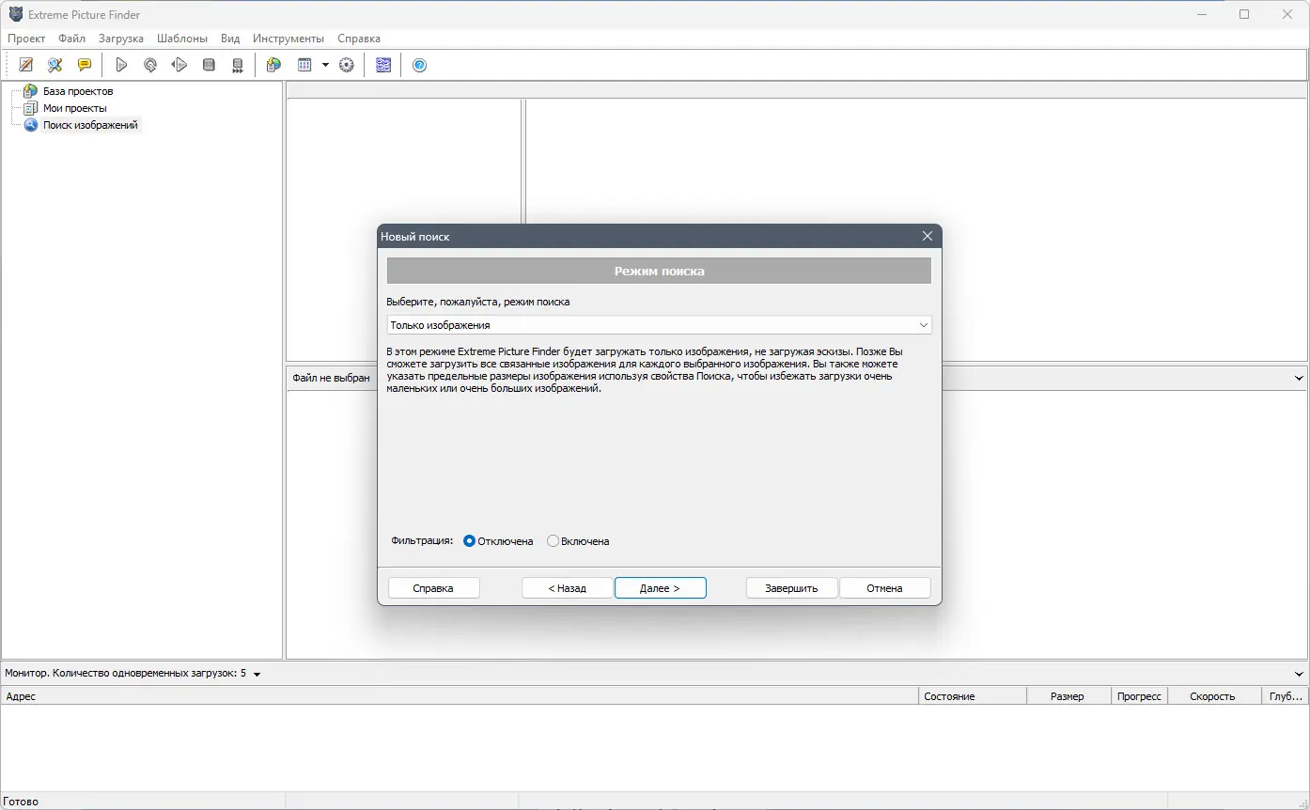The width and height of the screenshot is (1310, 810).
Task: Click the new project pencil icon
Action: (26, 65)
